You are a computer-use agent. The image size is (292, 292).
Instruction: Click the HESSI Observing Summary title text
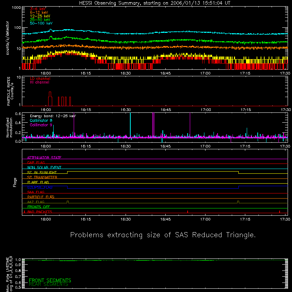(x=155, y=3)
